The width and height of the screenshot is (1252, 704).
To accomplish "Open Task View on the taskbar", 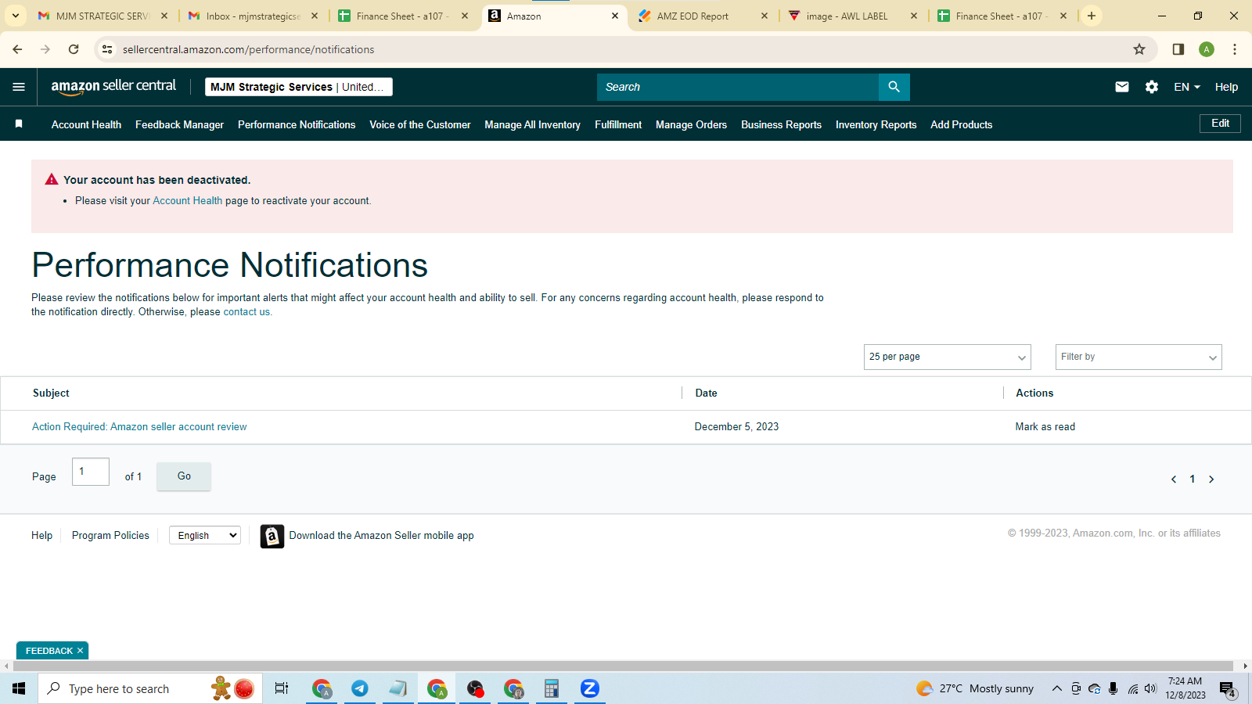I will pos(282,688).
